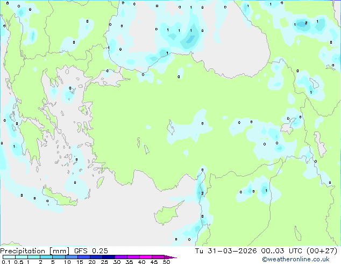Screen dimensions: 341x264
Task: Click the 2–5 mm legend swatch
Action: (46, 257)
